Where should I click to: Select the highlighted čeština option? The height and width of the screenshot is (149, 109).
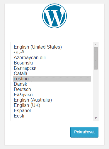point(52,79)
